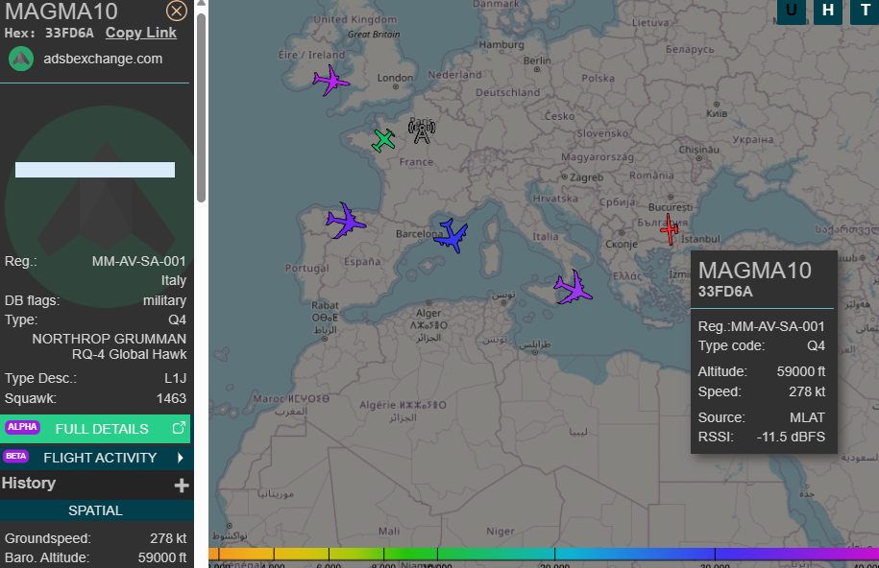Screen dimensions: 879x568
Task: Click the tooltip Source MLAT row
Action: [x=762, y=417]
